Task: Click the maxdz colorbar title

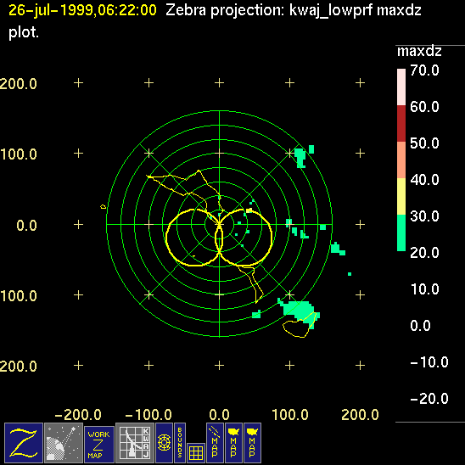Action: (419, 51)
